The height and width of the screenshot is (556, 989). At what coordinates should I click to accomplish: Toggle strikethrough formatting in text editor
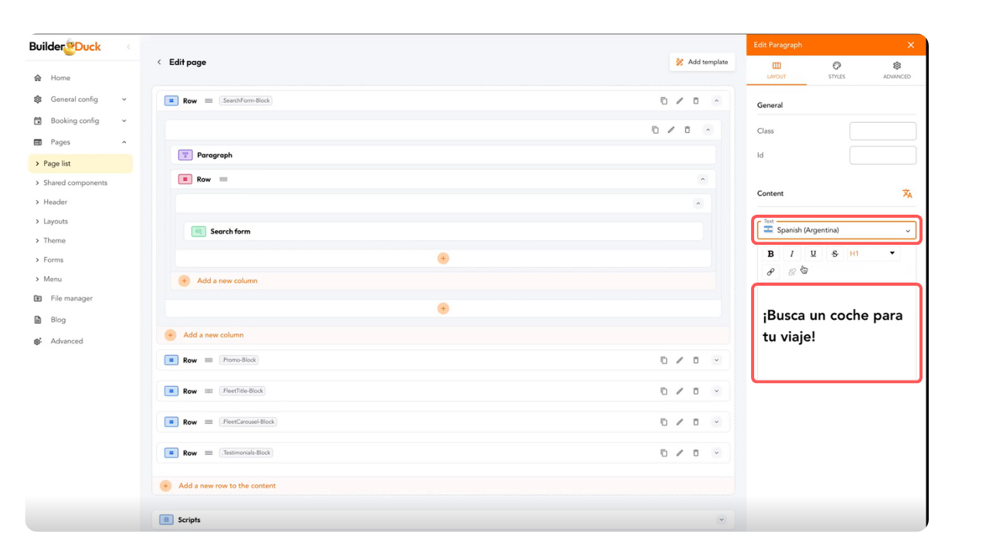834,254
